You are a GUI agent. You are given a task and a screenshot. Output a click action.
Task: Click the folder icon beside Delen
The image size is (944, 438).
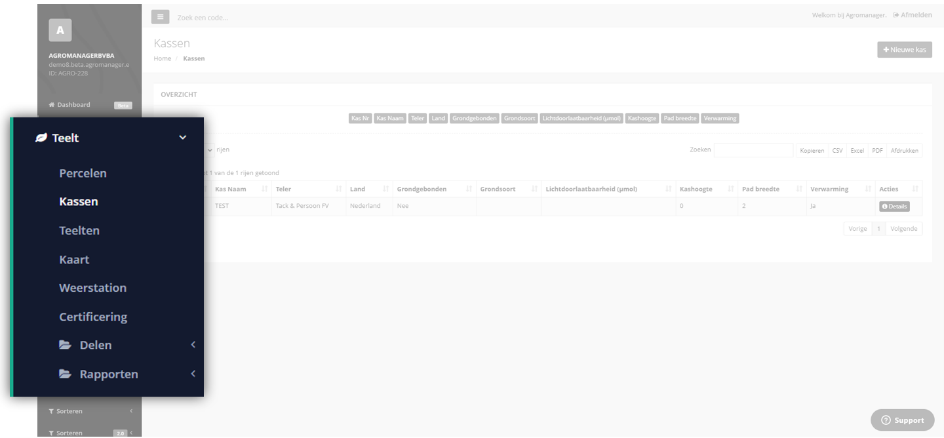click(66, 345)
